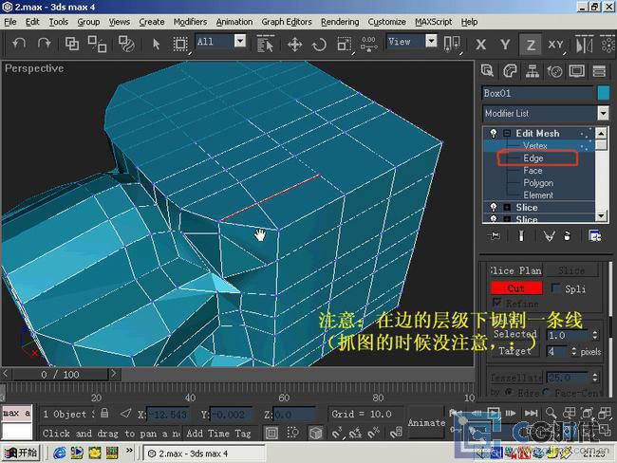Step the Tessellate value spinner
This screenshot has height=463, width=617.
click(595, 378)
